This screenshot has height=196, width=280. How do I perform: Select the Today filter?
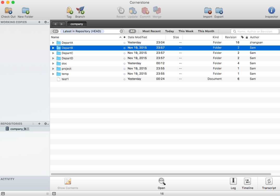[x=170, y=31]
